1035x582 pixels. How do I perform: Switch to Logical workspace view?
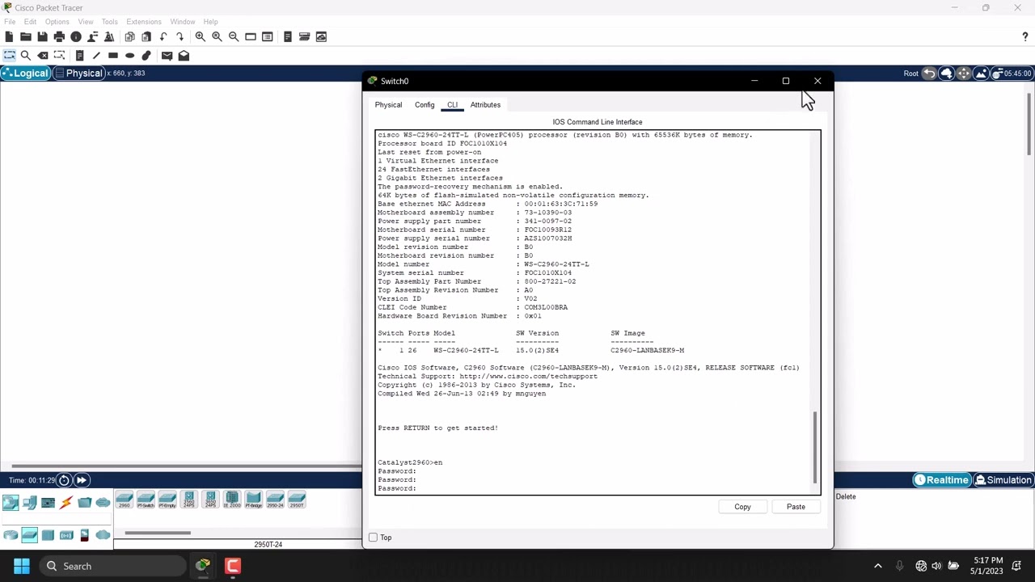[26, 74]
